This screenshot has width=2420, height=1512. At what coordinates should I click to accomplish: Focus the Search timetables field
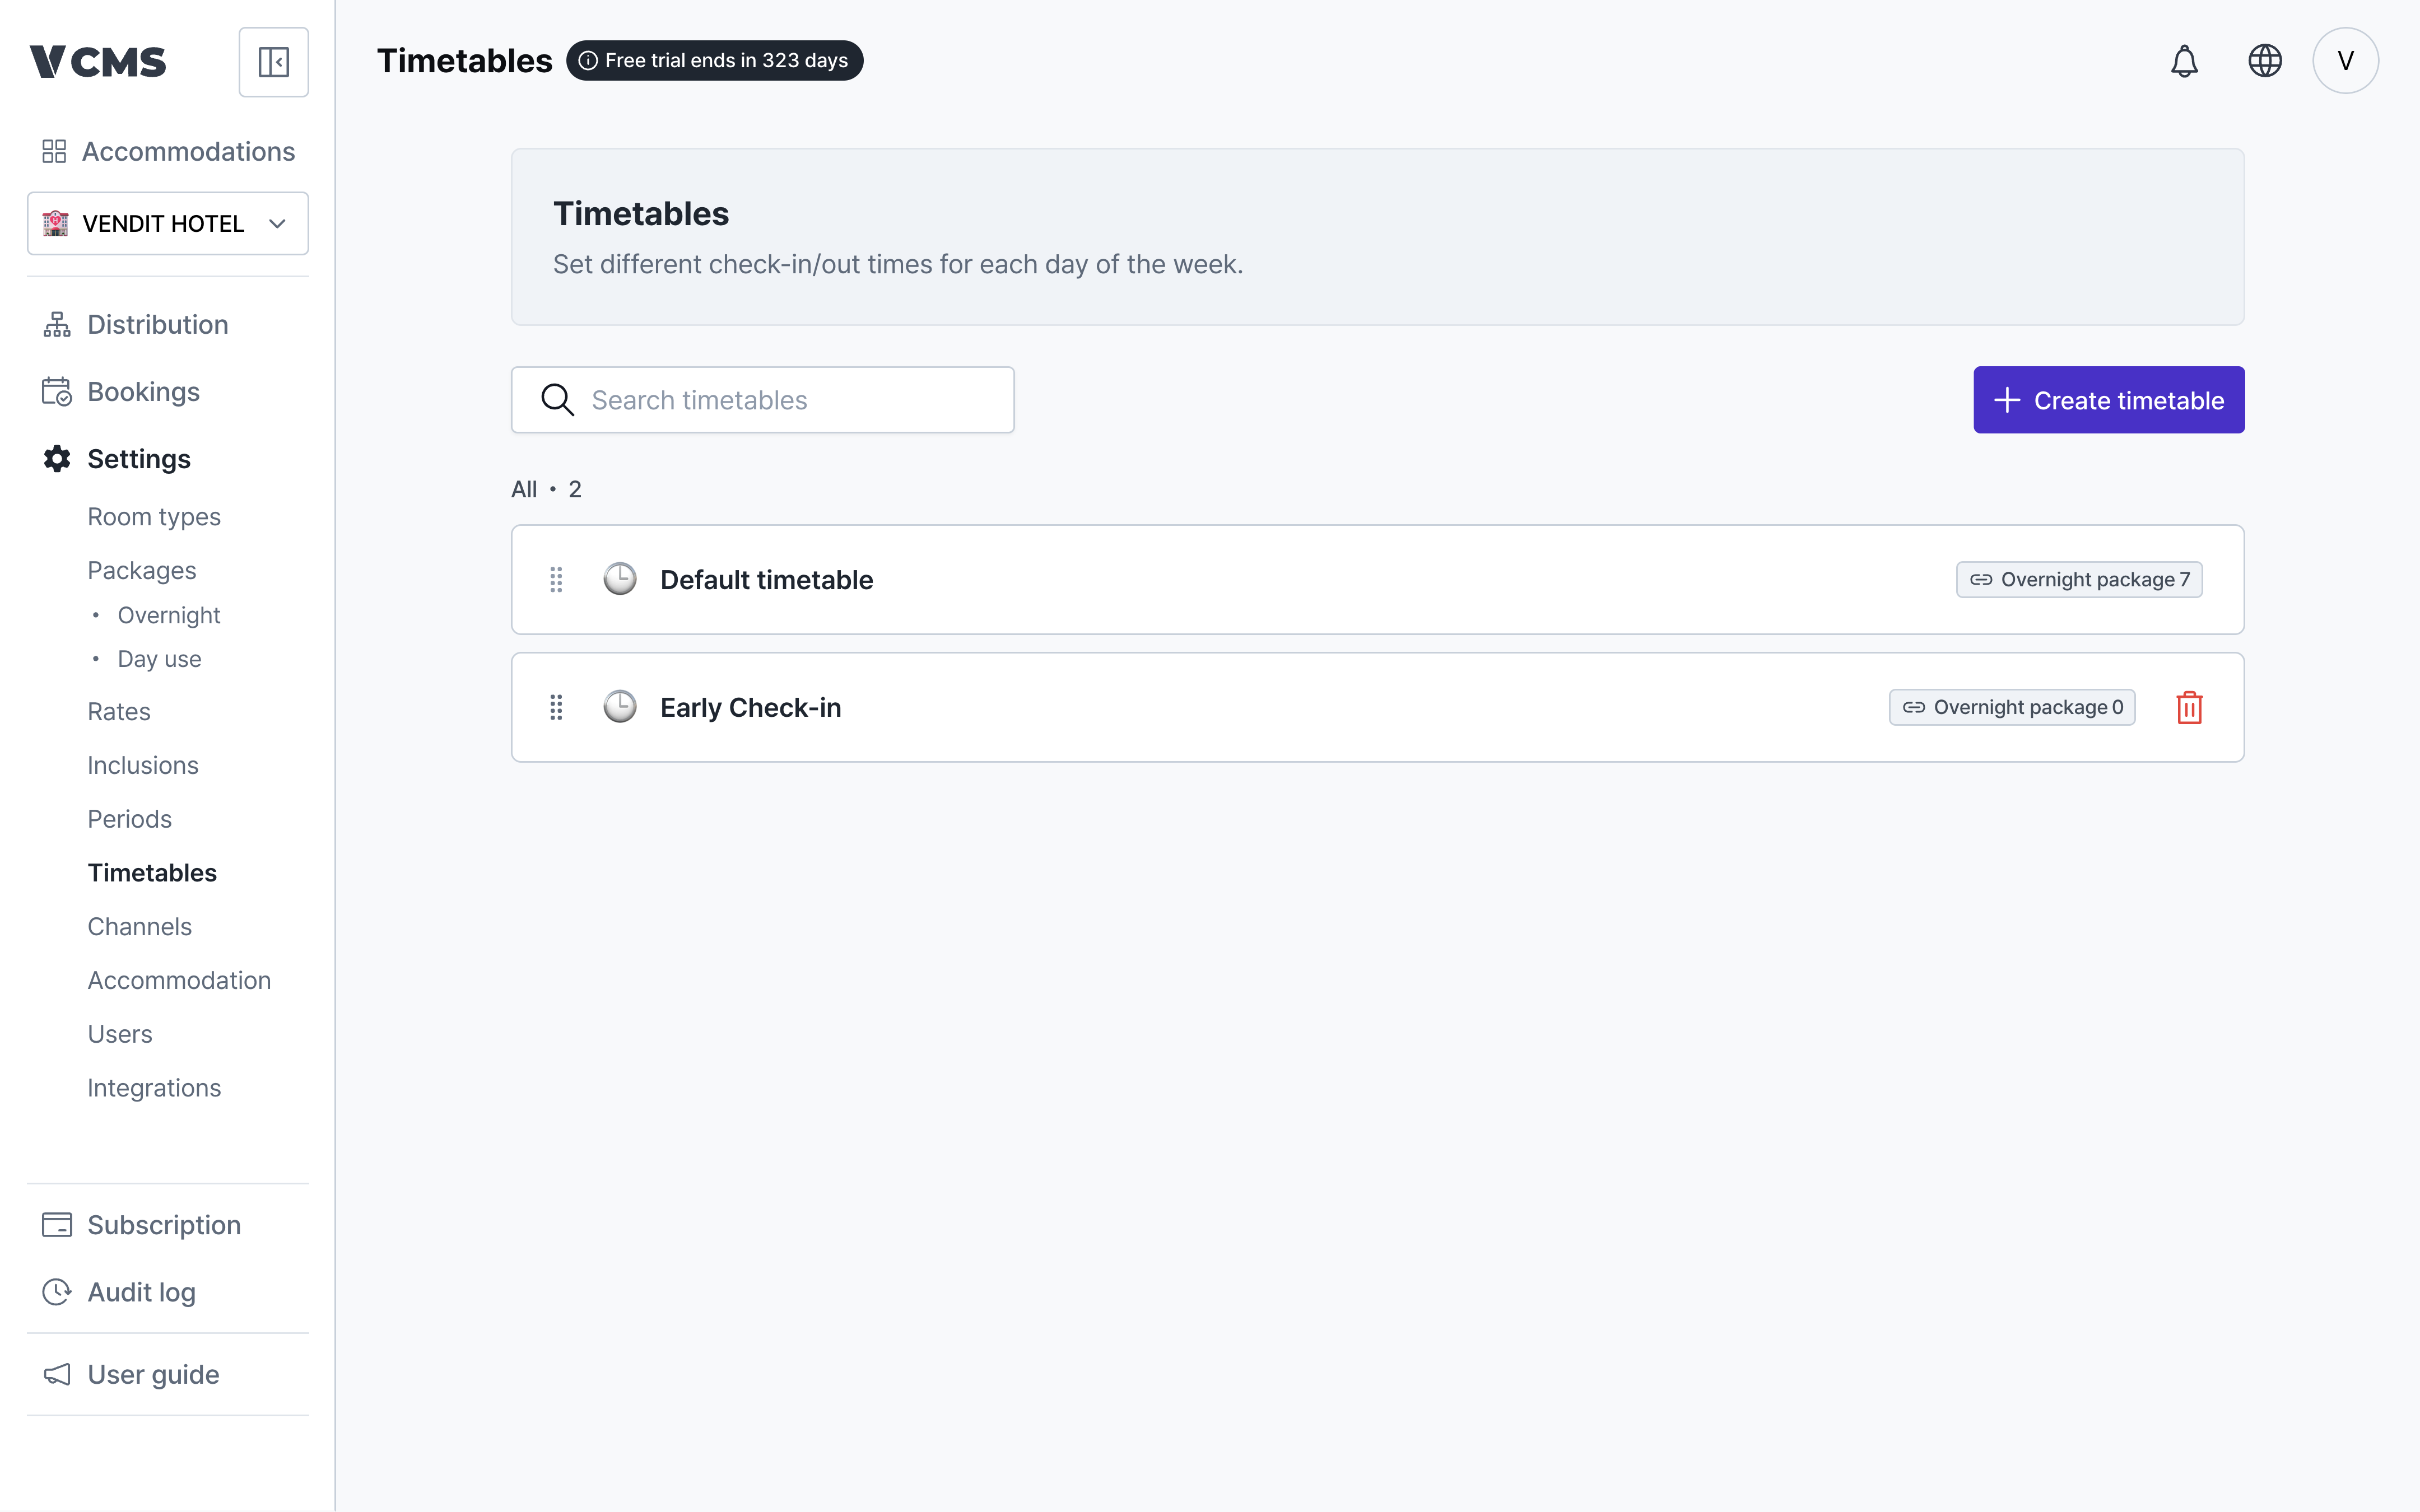(762, 400)
